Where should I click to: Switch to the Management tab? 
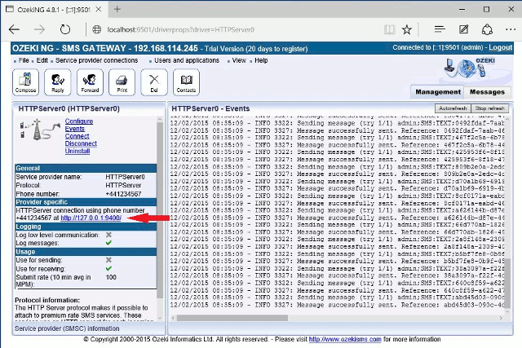[438, 92]
